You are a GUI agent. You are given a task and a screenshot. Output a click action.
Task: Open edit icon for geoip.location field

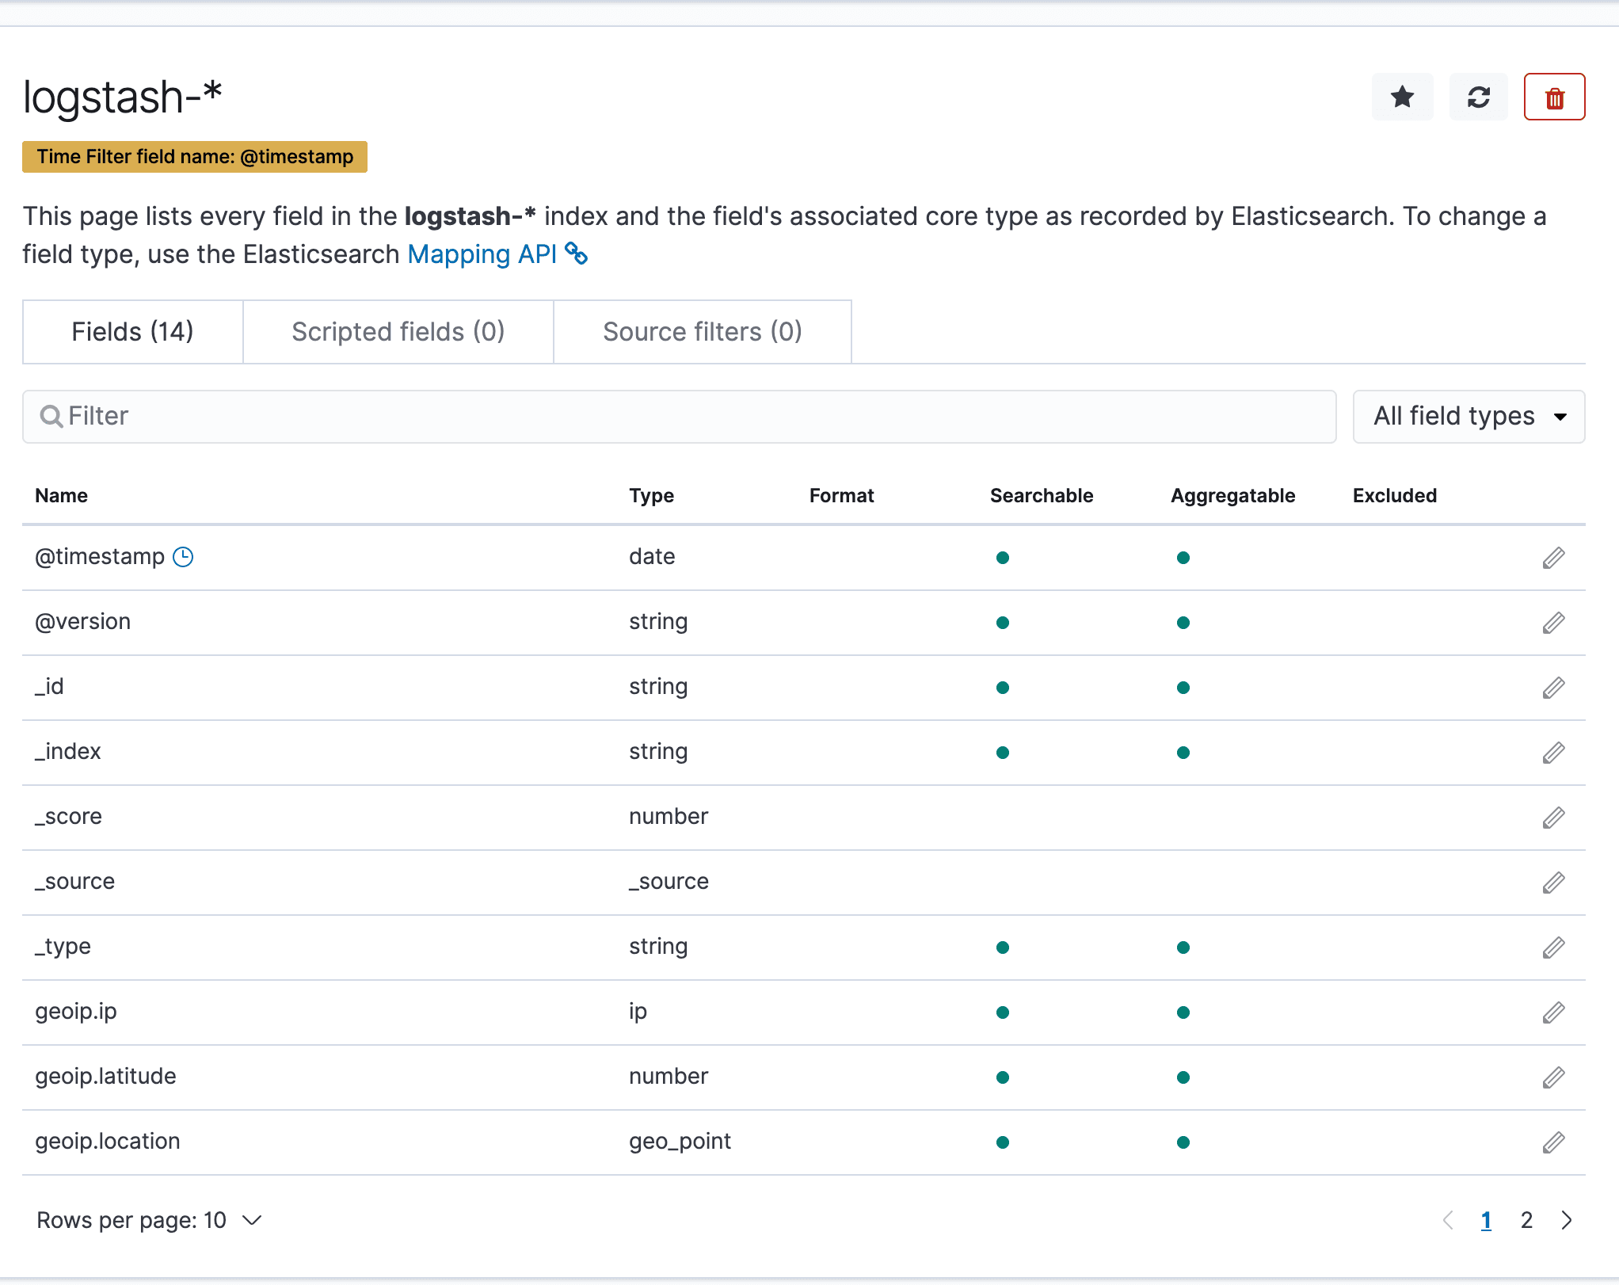1552,1142
